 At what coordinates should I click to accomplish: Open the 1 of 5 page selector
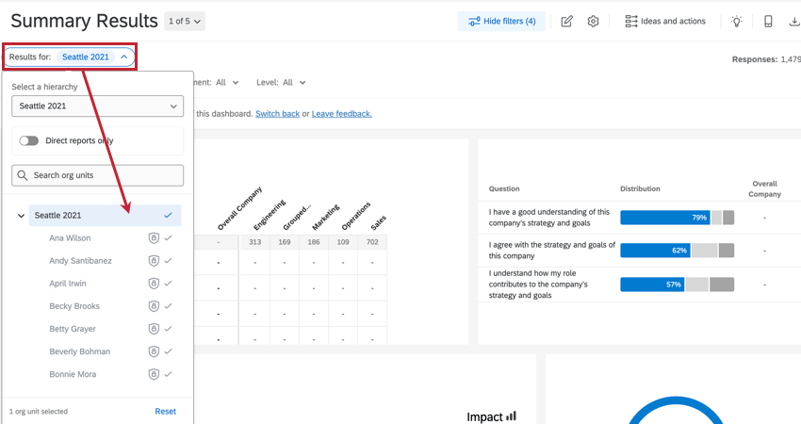click(x=185, y=21)
